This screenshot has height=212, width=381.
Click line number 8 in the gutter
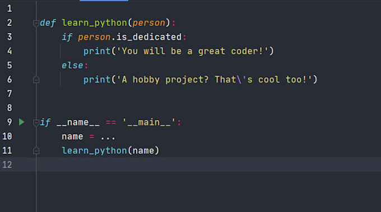click(10, 108)
